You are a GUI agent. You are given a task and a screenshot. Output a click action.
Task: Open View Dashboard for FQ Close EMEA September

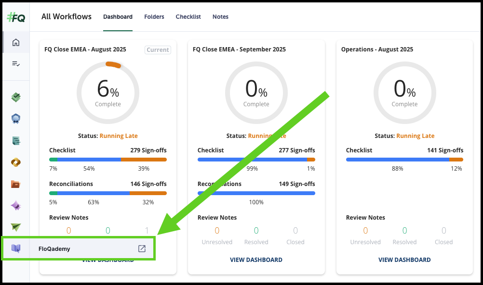(256, 260)
